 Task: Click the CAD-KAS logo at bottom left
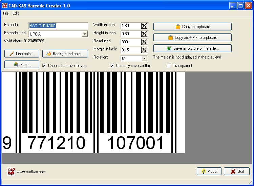pos(11,171)
